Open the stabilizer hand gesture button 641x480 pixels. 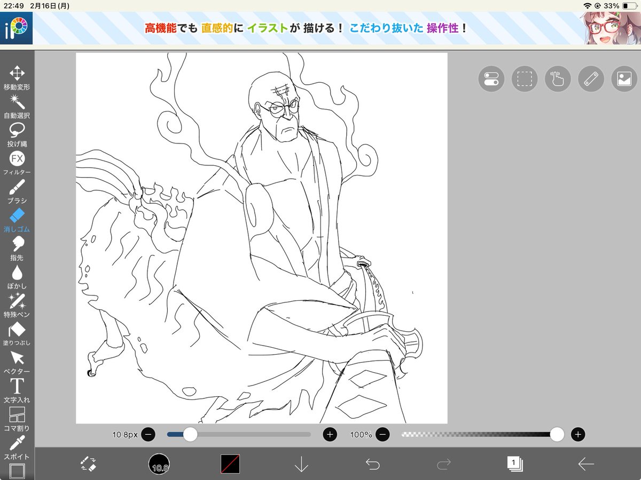pyautogui.click(x=558, y=79)
